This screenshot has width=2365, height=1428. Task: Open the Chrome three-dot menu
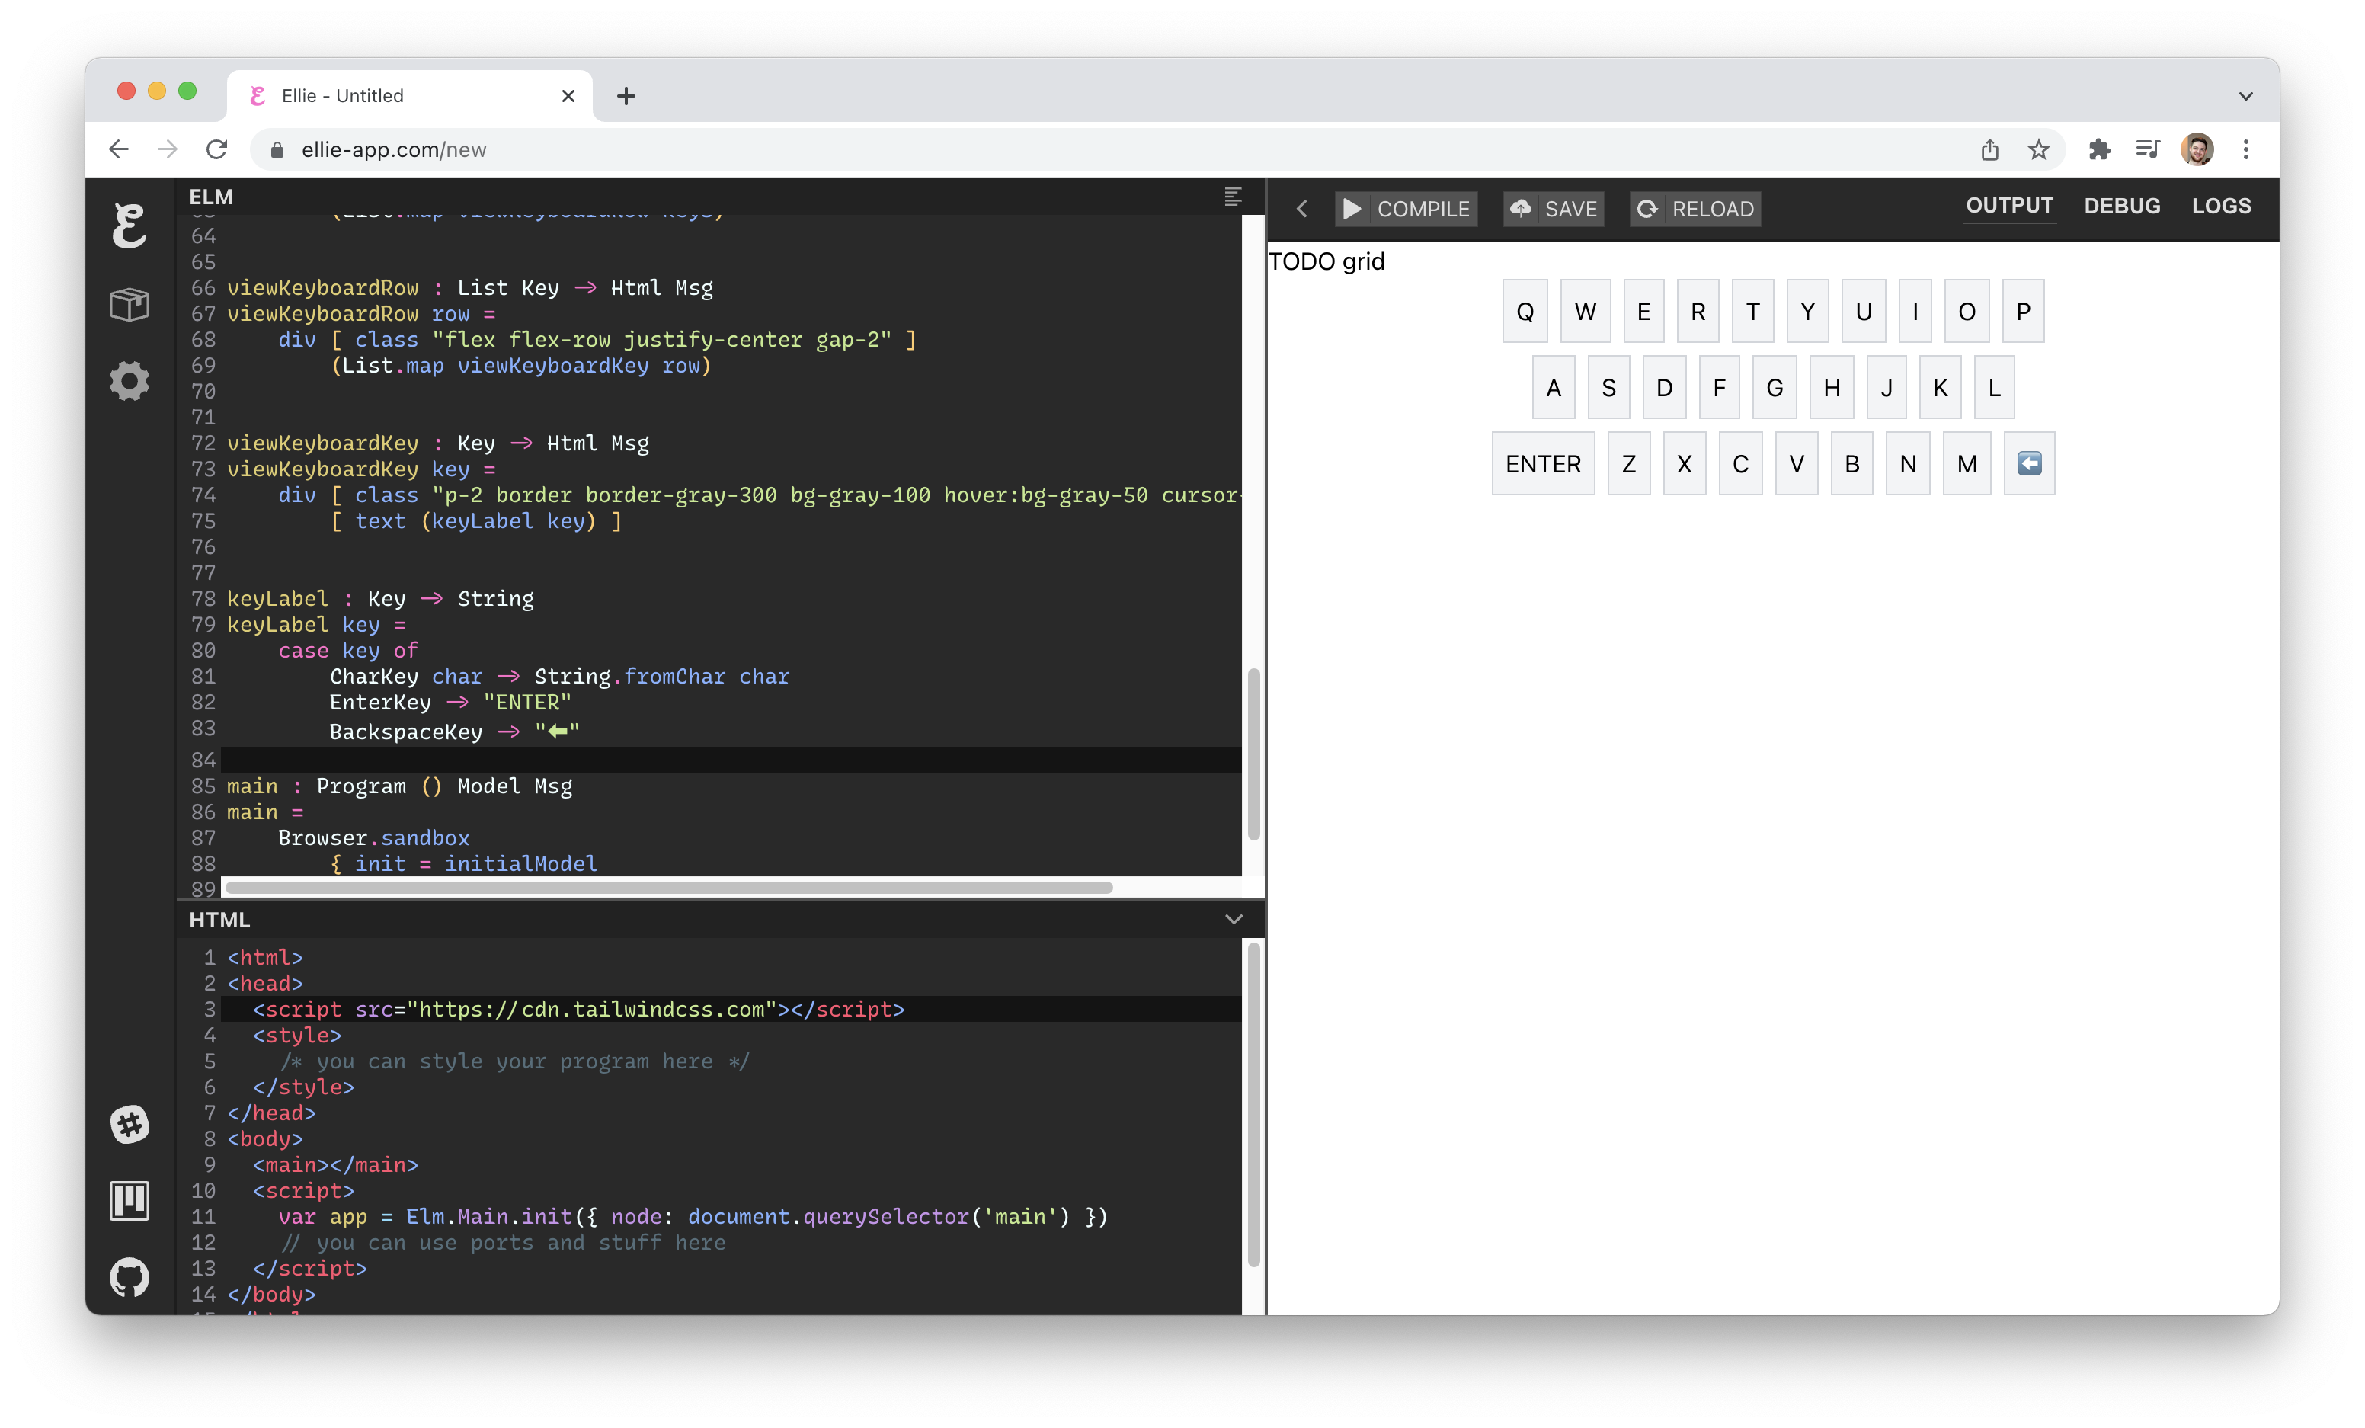[x=2246, y=149]
